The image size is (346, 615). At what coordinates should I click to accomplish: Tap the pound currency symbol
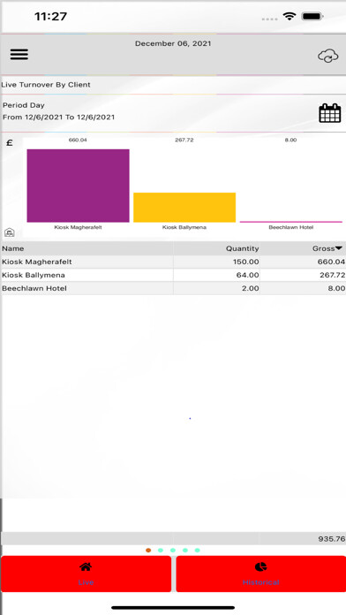click(x=10, y=143)
